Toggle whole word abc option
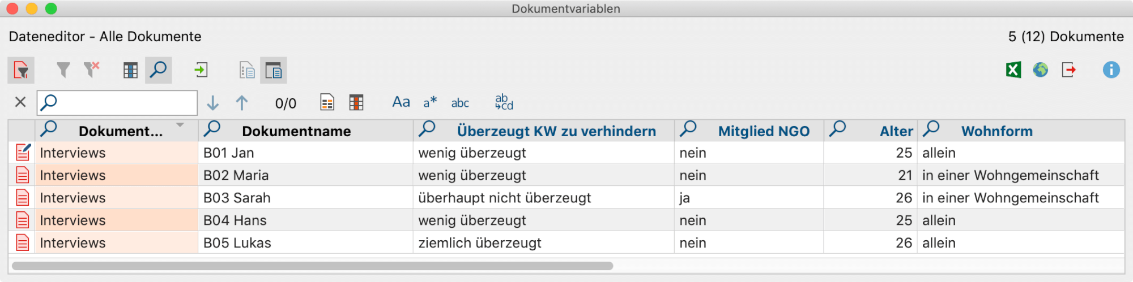 click(x=460, y=103)
